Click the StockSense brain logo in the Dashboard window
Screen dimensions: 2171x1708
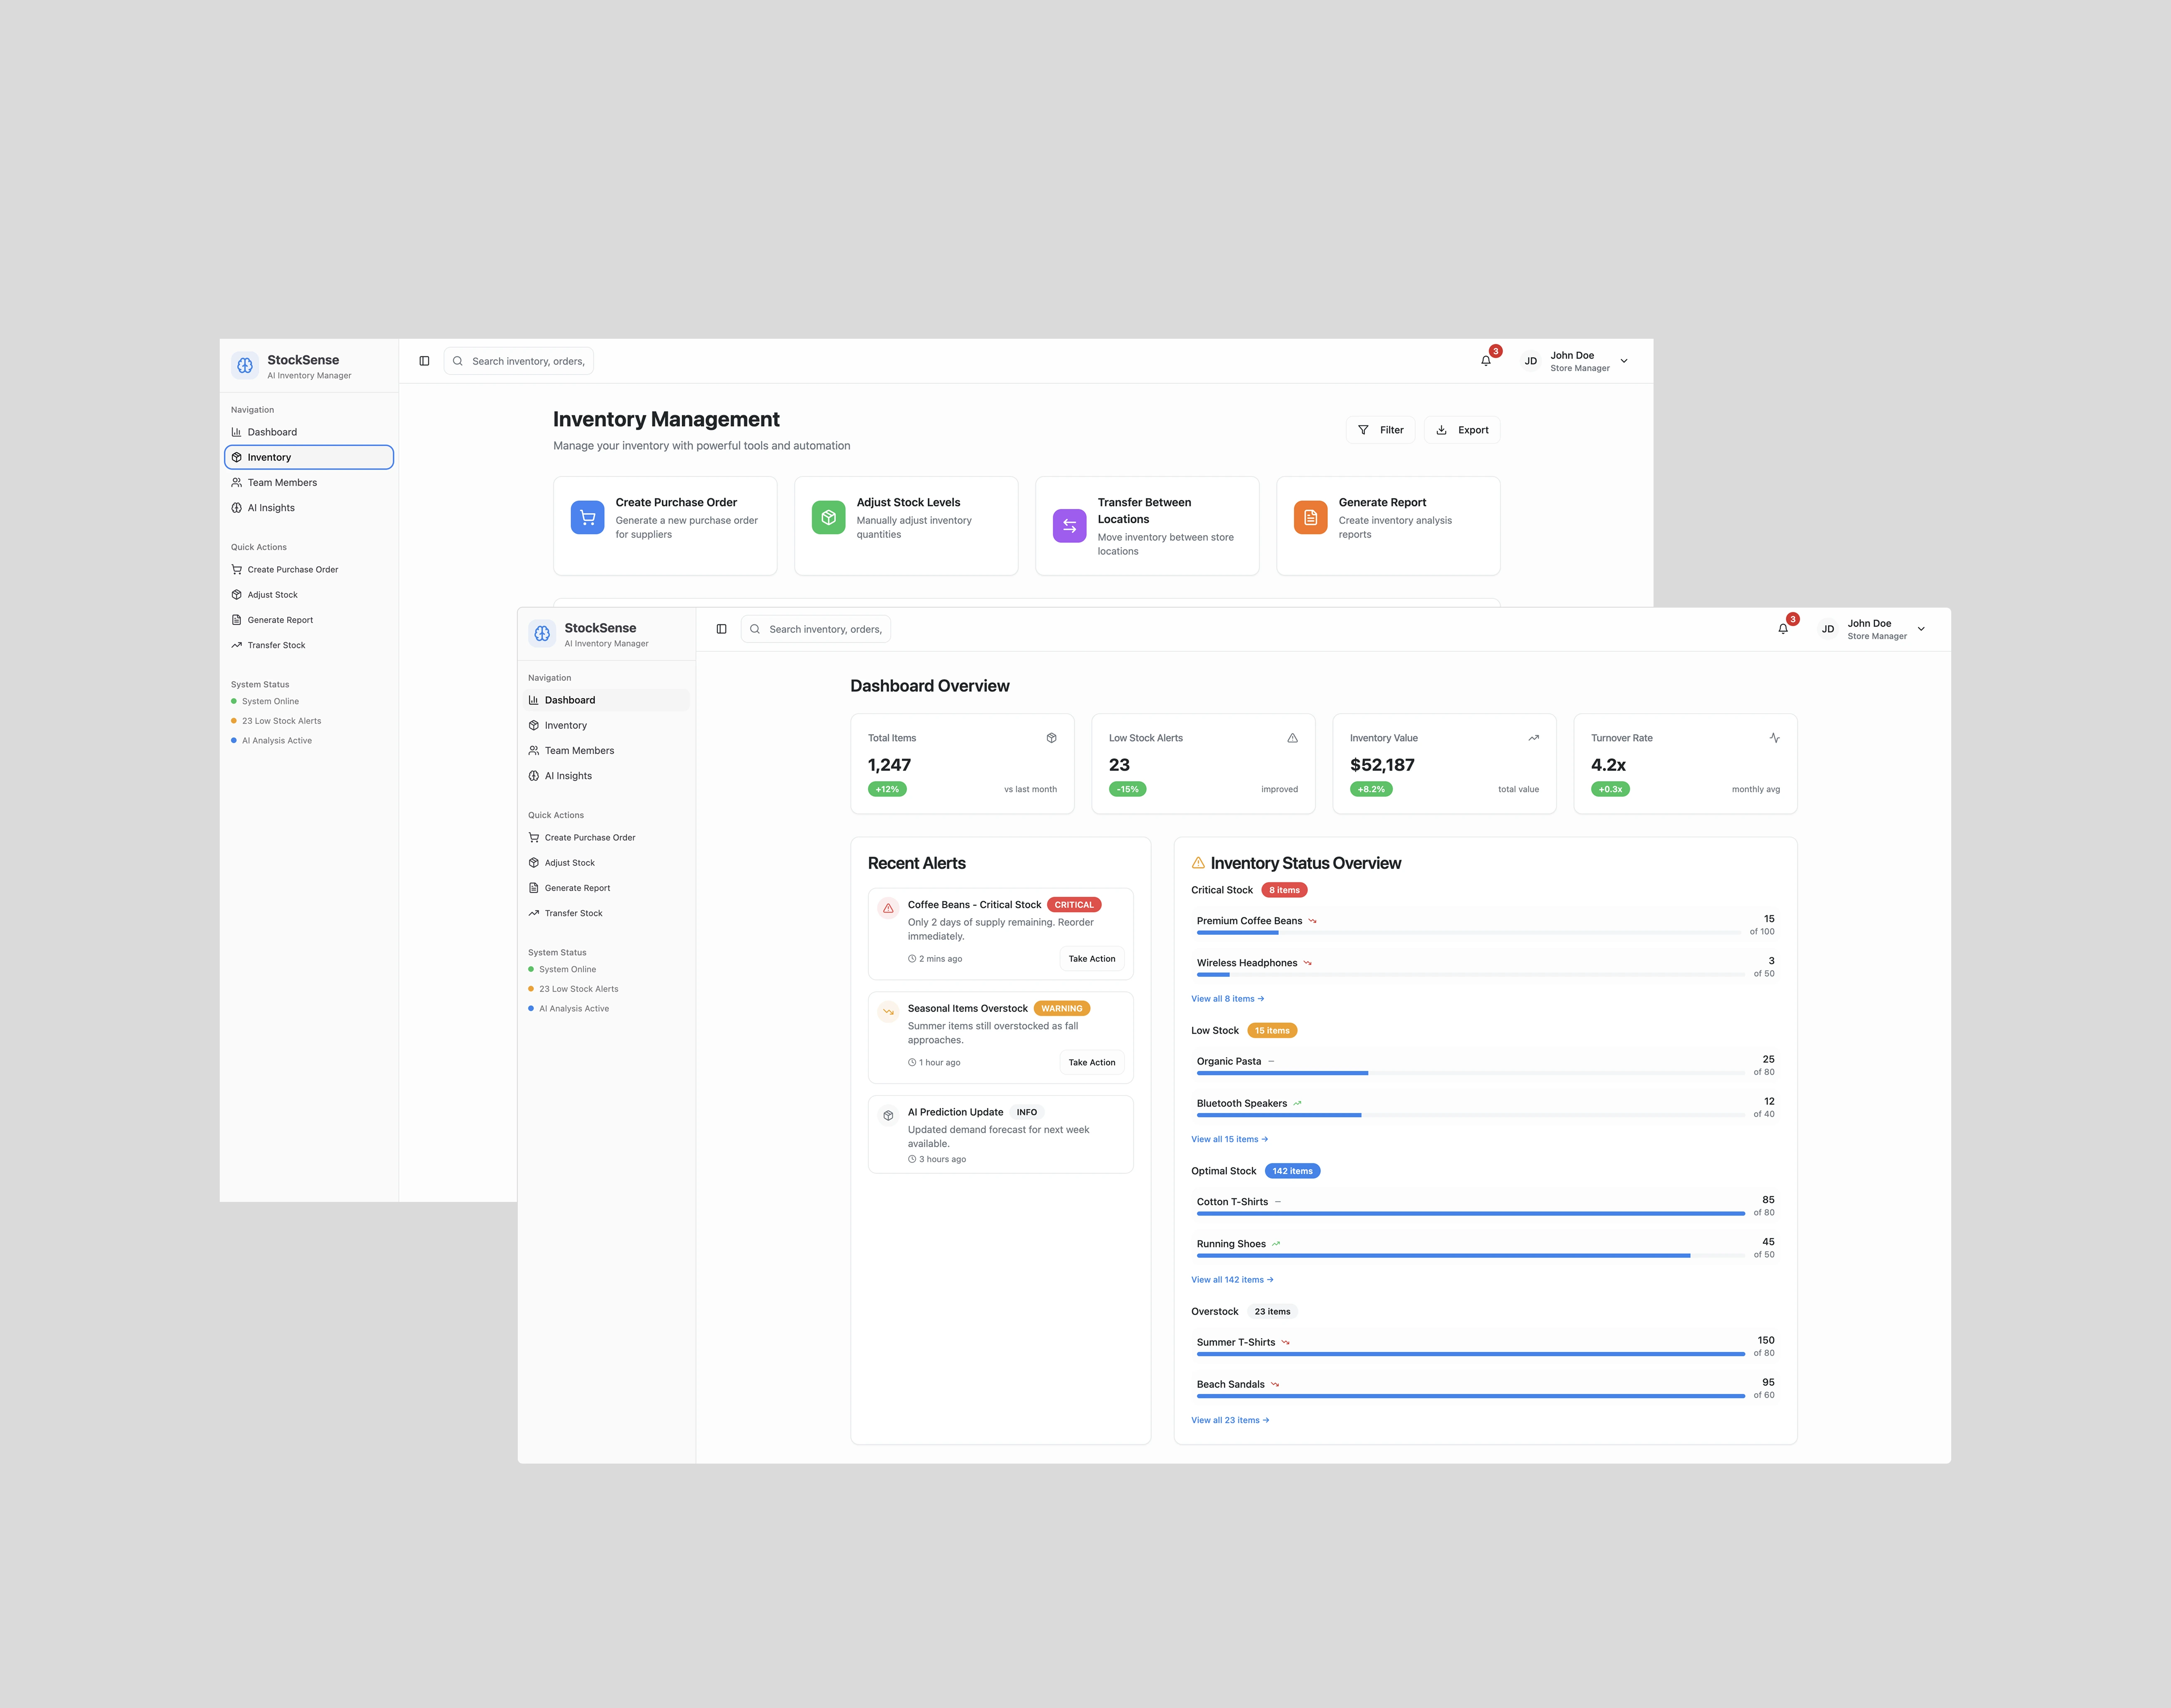(x=542, y=633)
